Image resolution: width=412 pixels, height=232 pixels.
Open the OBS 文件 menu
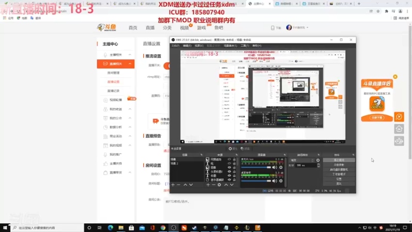[175, 46]
